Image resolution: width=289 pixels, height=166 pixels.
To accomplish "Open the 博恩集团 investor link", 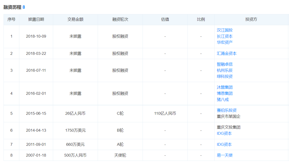I will tap(225, 93).
